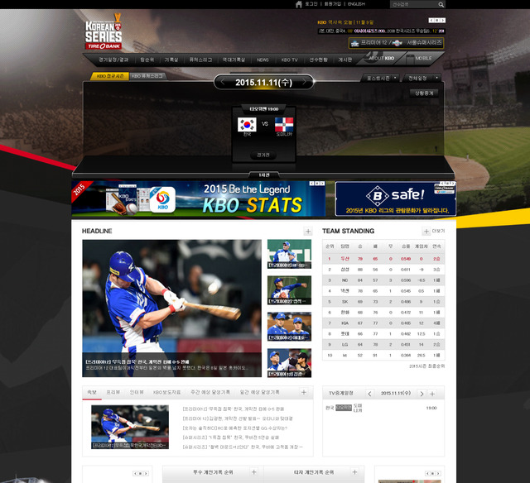Open pitcher throwing headline thumbnail
Viewport: 530px width, 483px height.
point(289,290)
